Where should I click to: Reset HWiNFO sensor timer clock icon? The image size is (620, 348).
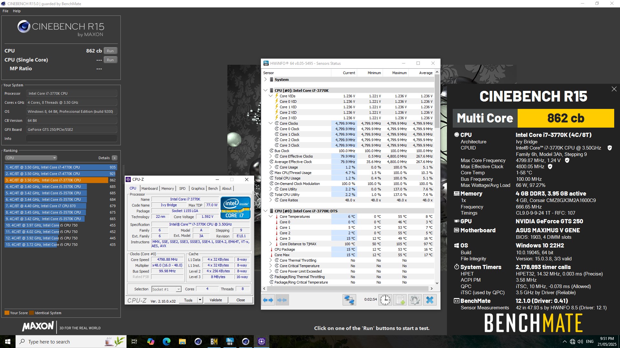point(385,300)
